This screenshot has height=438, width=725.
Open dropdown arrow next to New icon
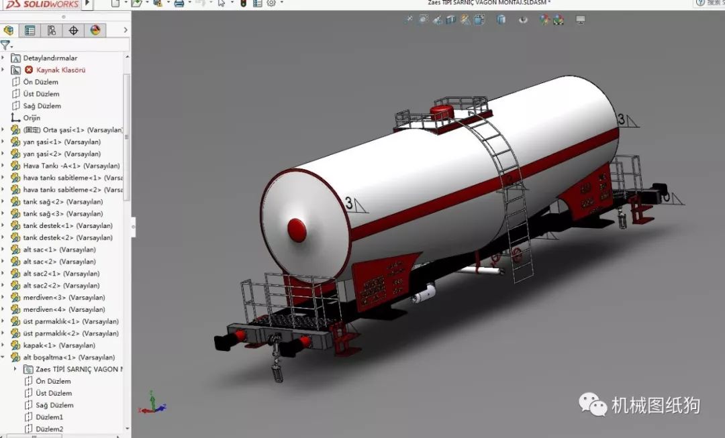[x=126, y=3]
